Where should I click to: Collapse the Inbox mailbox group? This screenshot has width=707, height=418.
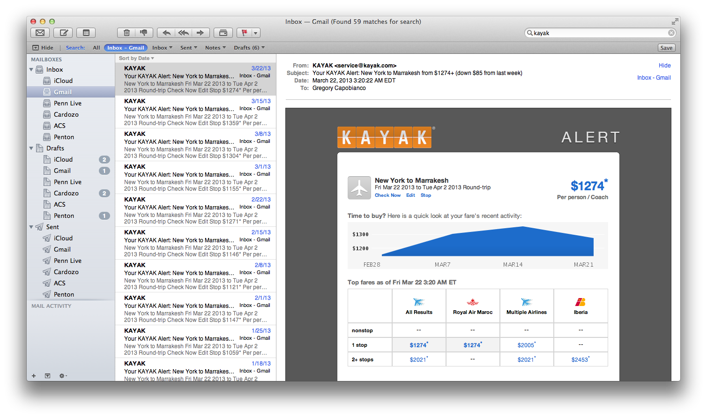(31, 69)
